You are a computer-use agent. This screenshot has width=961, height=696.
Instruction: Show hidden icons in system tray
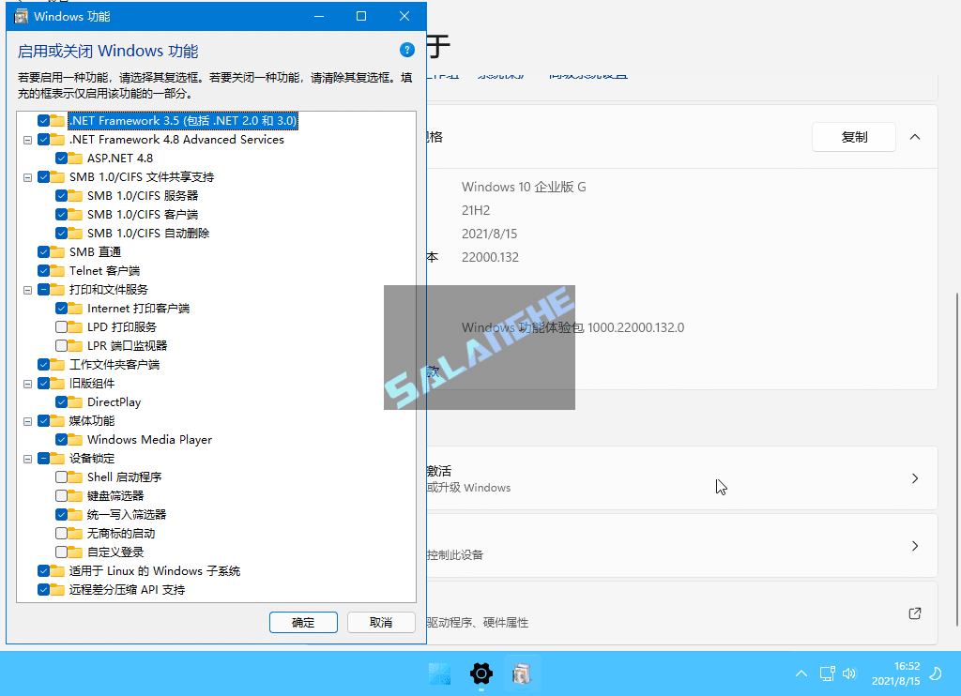tap(801, 673)
